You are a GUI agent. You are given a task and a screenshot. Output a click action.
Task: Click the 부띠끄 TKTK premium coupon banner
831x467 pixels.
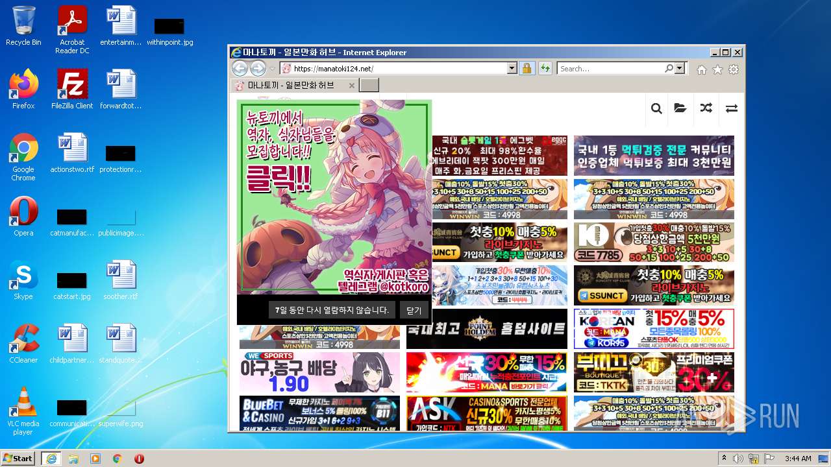(654, 372)
